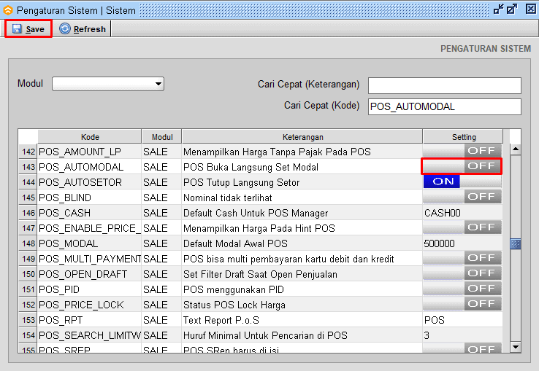539x371 pixels.
Task: Click 'Menampilkan Harga Tanpa Pajak Pada POS'
Action: click(277, 152)
